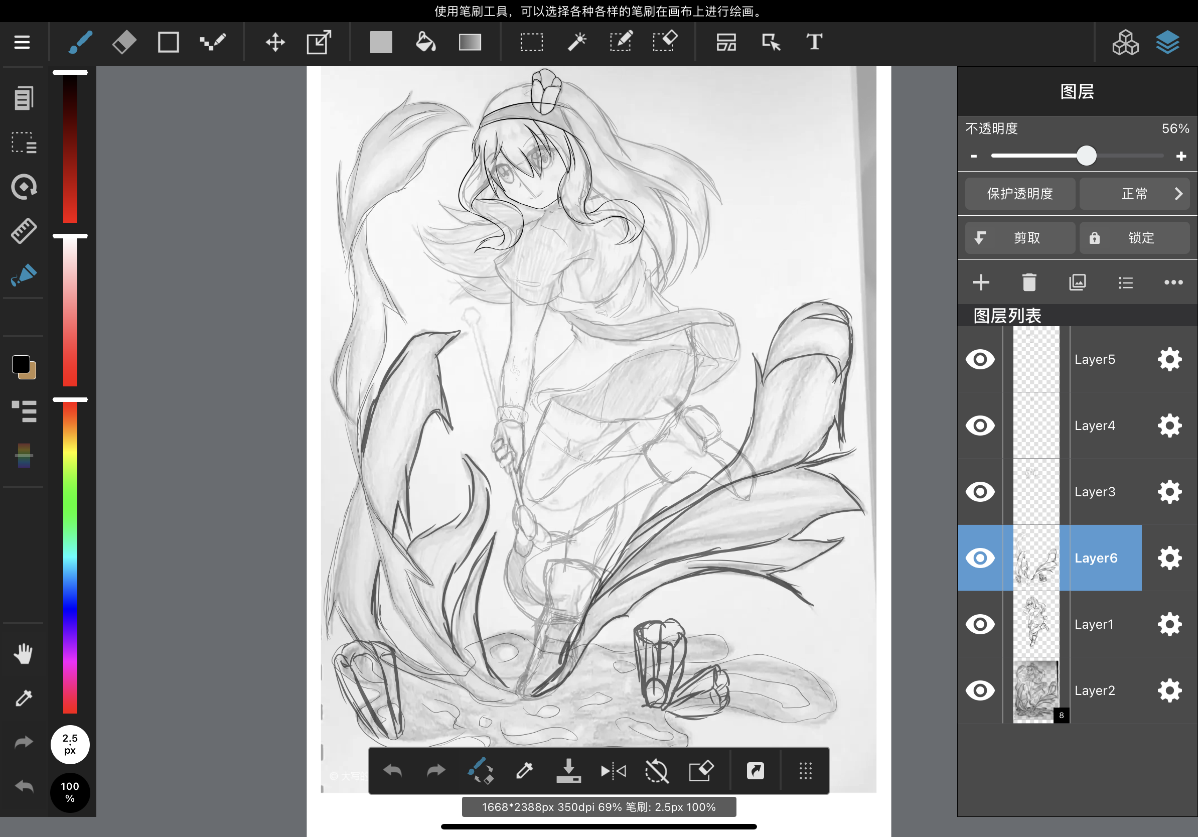
Task: Toggle visibility of Layer5
Action: 980,359
